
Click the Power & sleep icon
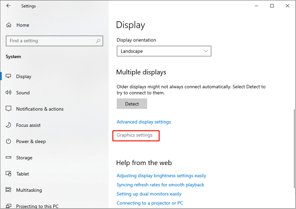pos(8,141)
